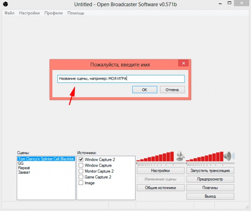
Task: Enable the Monitor Capture 2 checkbox
Action: [x=81, y=171]
